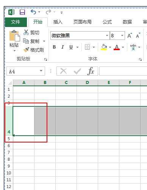Click the gripper dots beside Name Box
This screenshot has width=147, height=190.
(x=51, y=71)
